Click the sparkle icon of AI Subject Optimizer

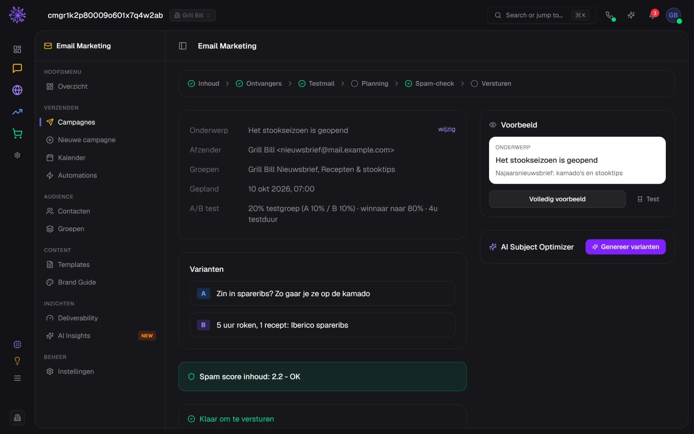point(493,247)
